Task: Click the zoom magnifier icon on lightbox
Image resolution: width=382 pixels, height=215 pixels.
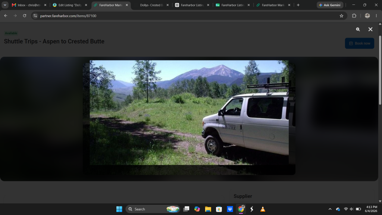Action: [x=358, y=29]
